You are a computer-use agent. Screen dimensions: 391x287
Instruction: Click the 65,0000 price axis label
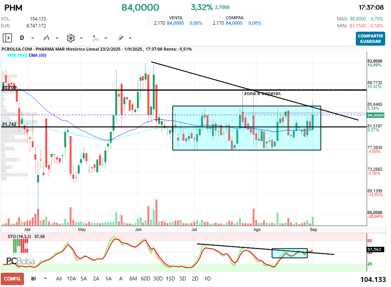click(x=375, y=212)
